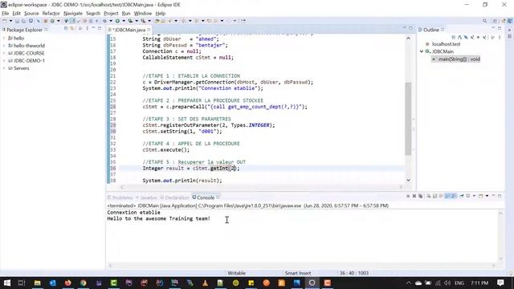Expand the JDBC-DEMO-1 project
Image resolution: width=514 pixels, height=289 pixels.
(x=4, y=61)
